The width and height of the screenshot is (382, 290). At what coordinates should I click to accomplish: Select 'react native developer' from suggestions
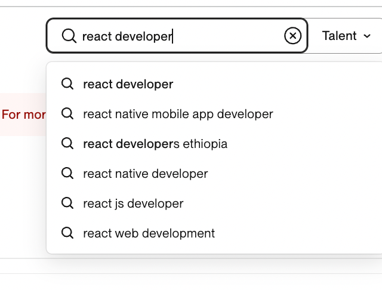[x=146, y=174]
